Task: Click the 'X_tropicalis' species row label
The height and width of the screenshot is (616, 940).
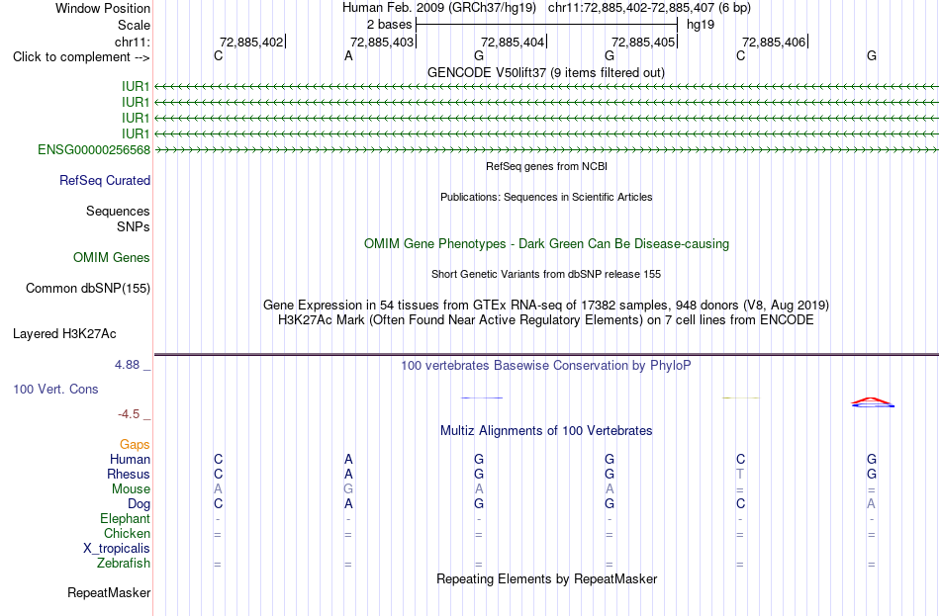Action: tap(117, 549)
